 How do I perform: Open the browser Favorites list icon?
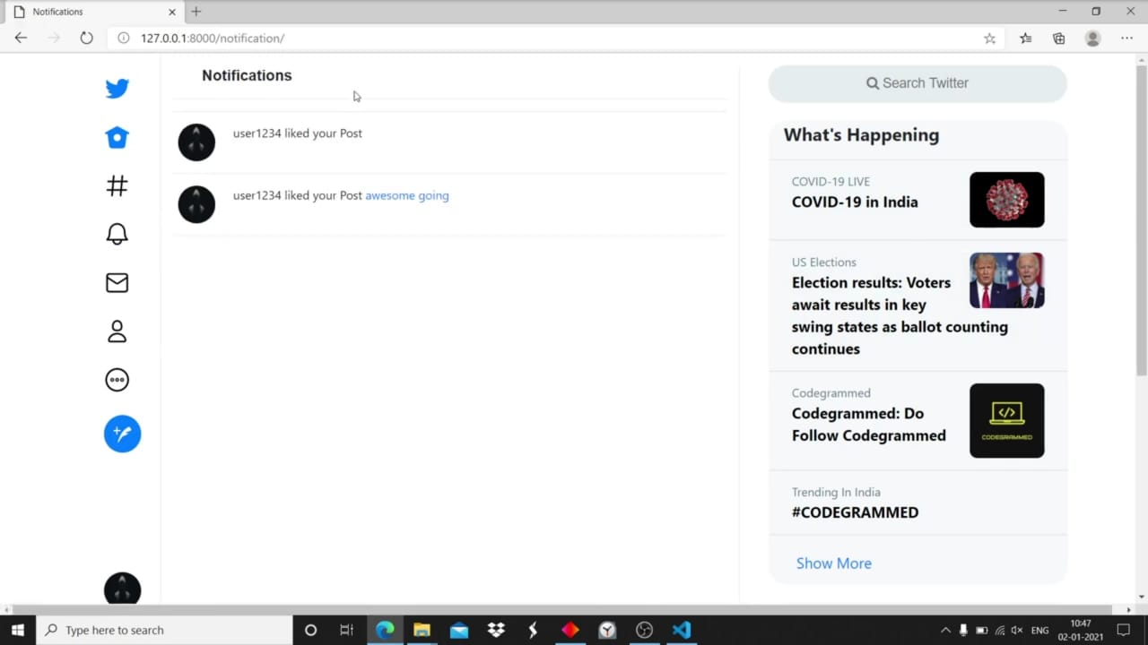tap(1025, 39)
